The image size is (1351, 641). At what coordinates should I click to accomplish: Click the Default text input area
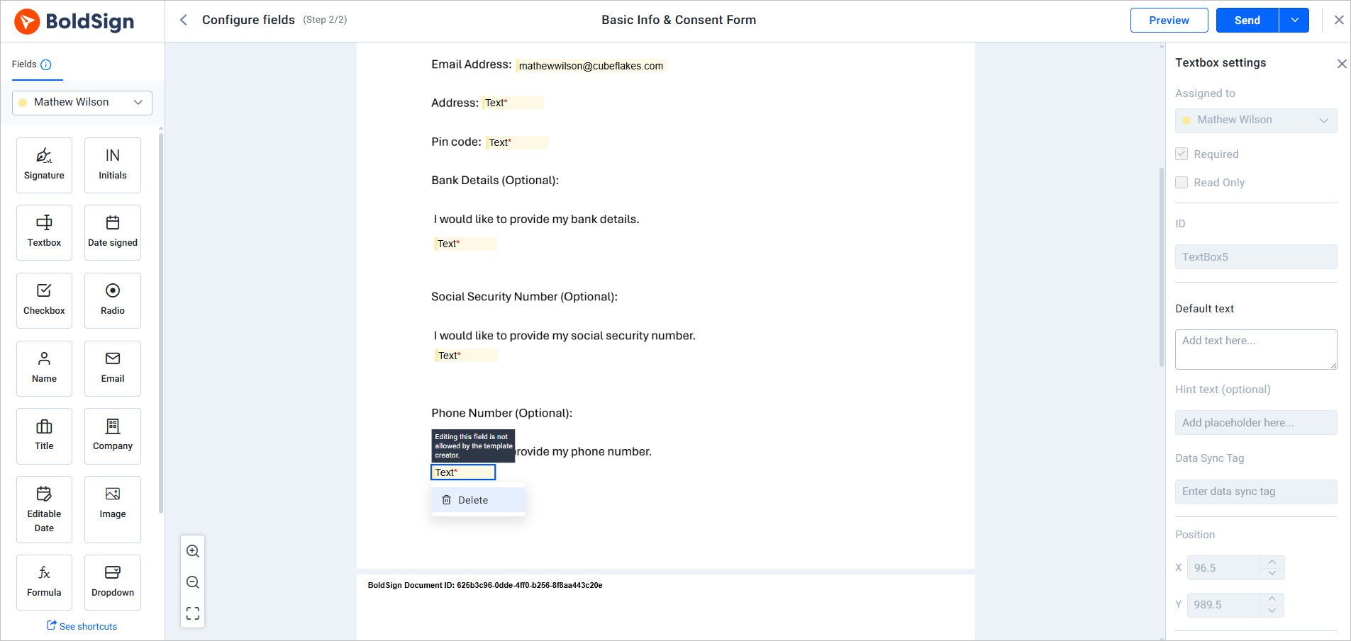[1256, 349]
